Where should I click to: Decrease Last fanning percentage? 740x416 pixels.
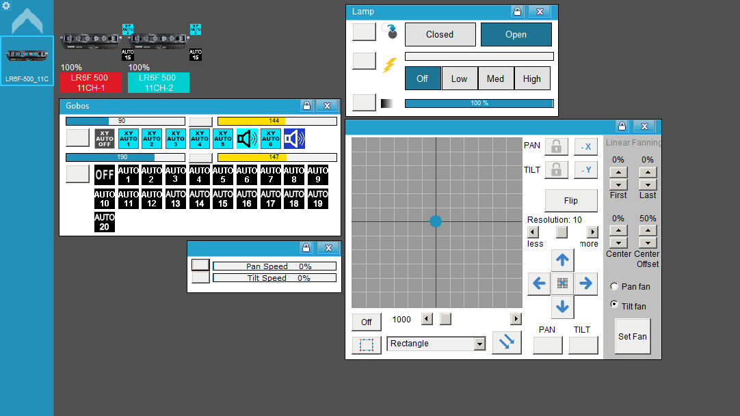tap(648, 184)
